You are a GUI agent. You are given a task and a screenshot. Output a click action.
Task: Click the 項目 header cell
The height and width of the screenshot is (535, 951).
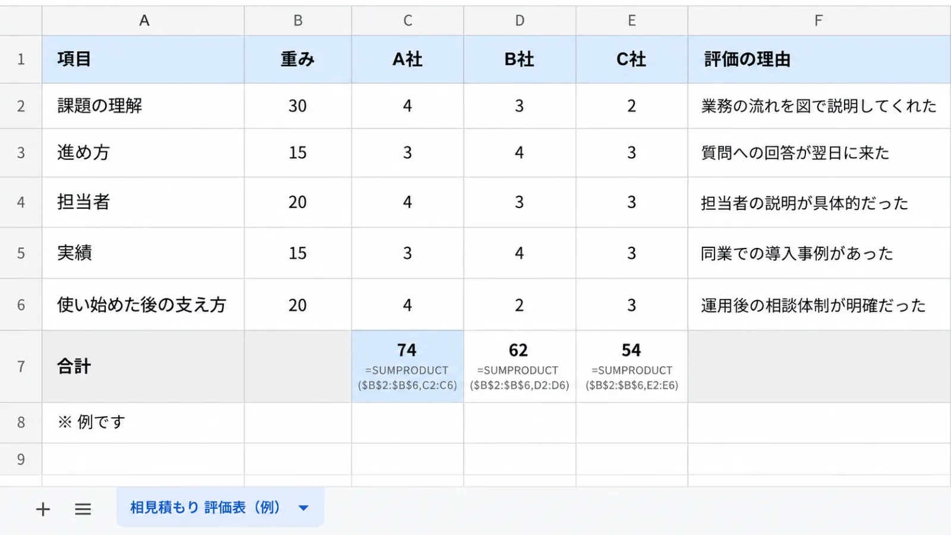coord(143,59)
